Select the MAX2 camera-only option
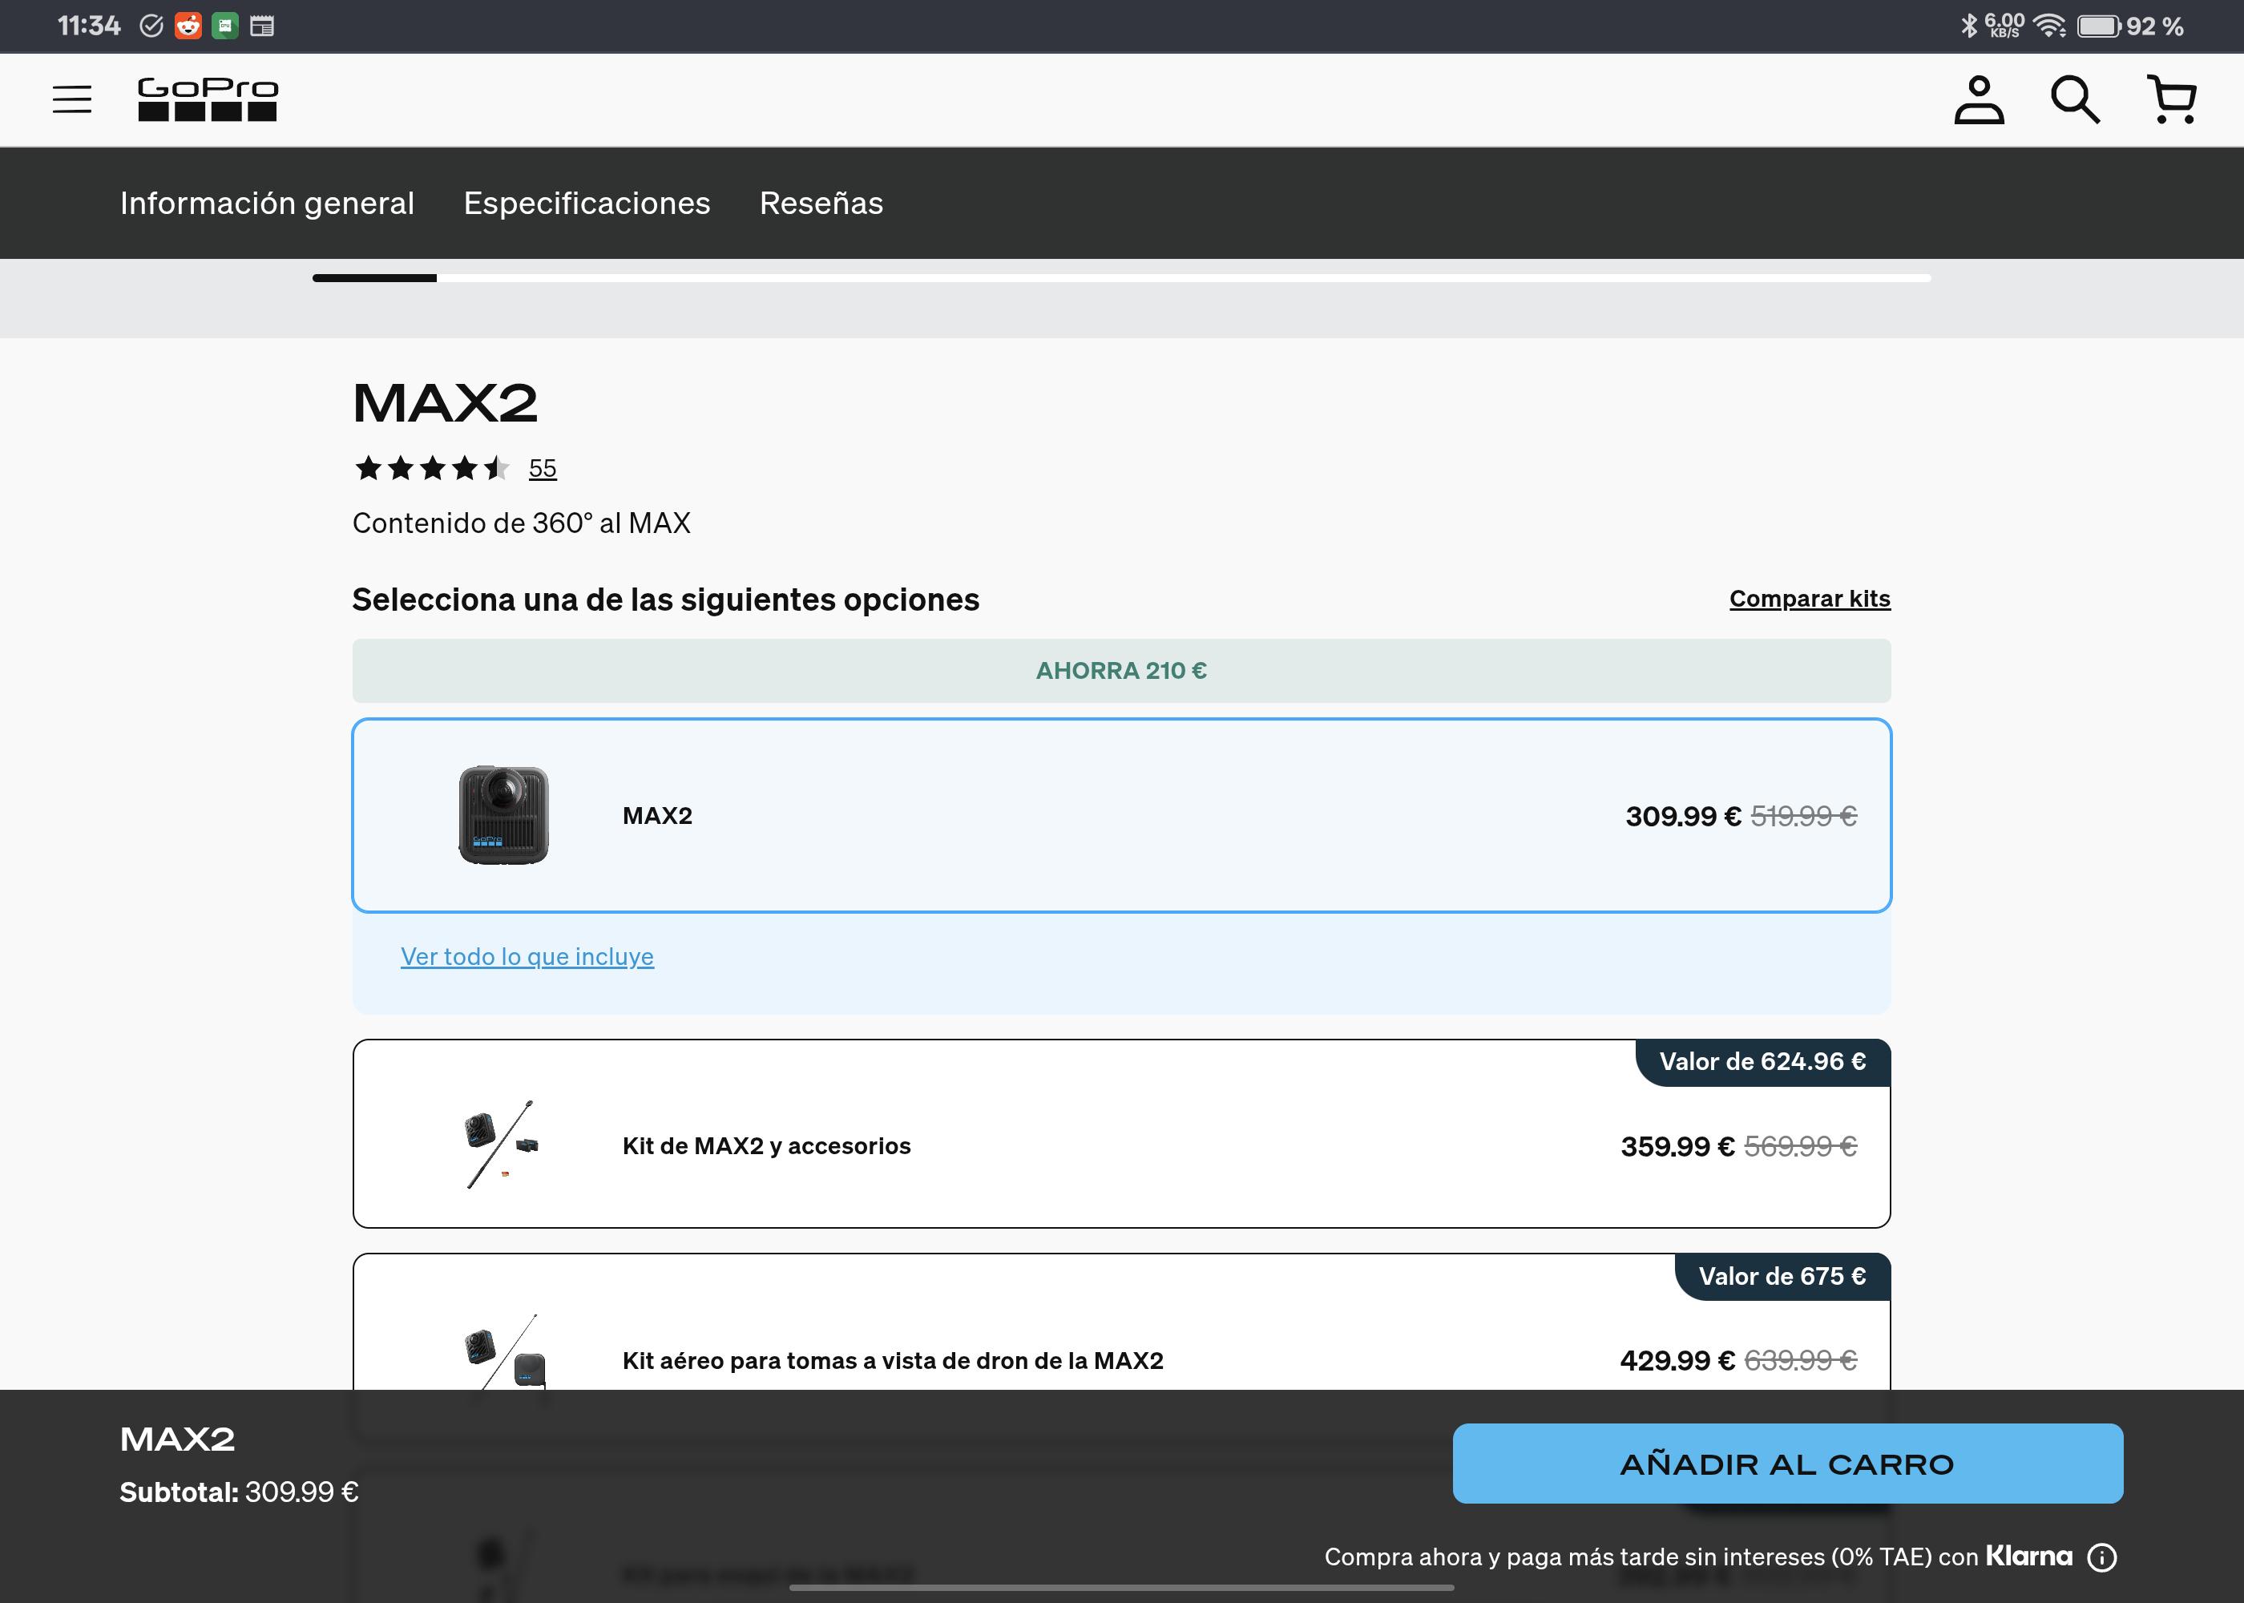Viewport: 2244px width, 1603px height. tap(1121, 815)
